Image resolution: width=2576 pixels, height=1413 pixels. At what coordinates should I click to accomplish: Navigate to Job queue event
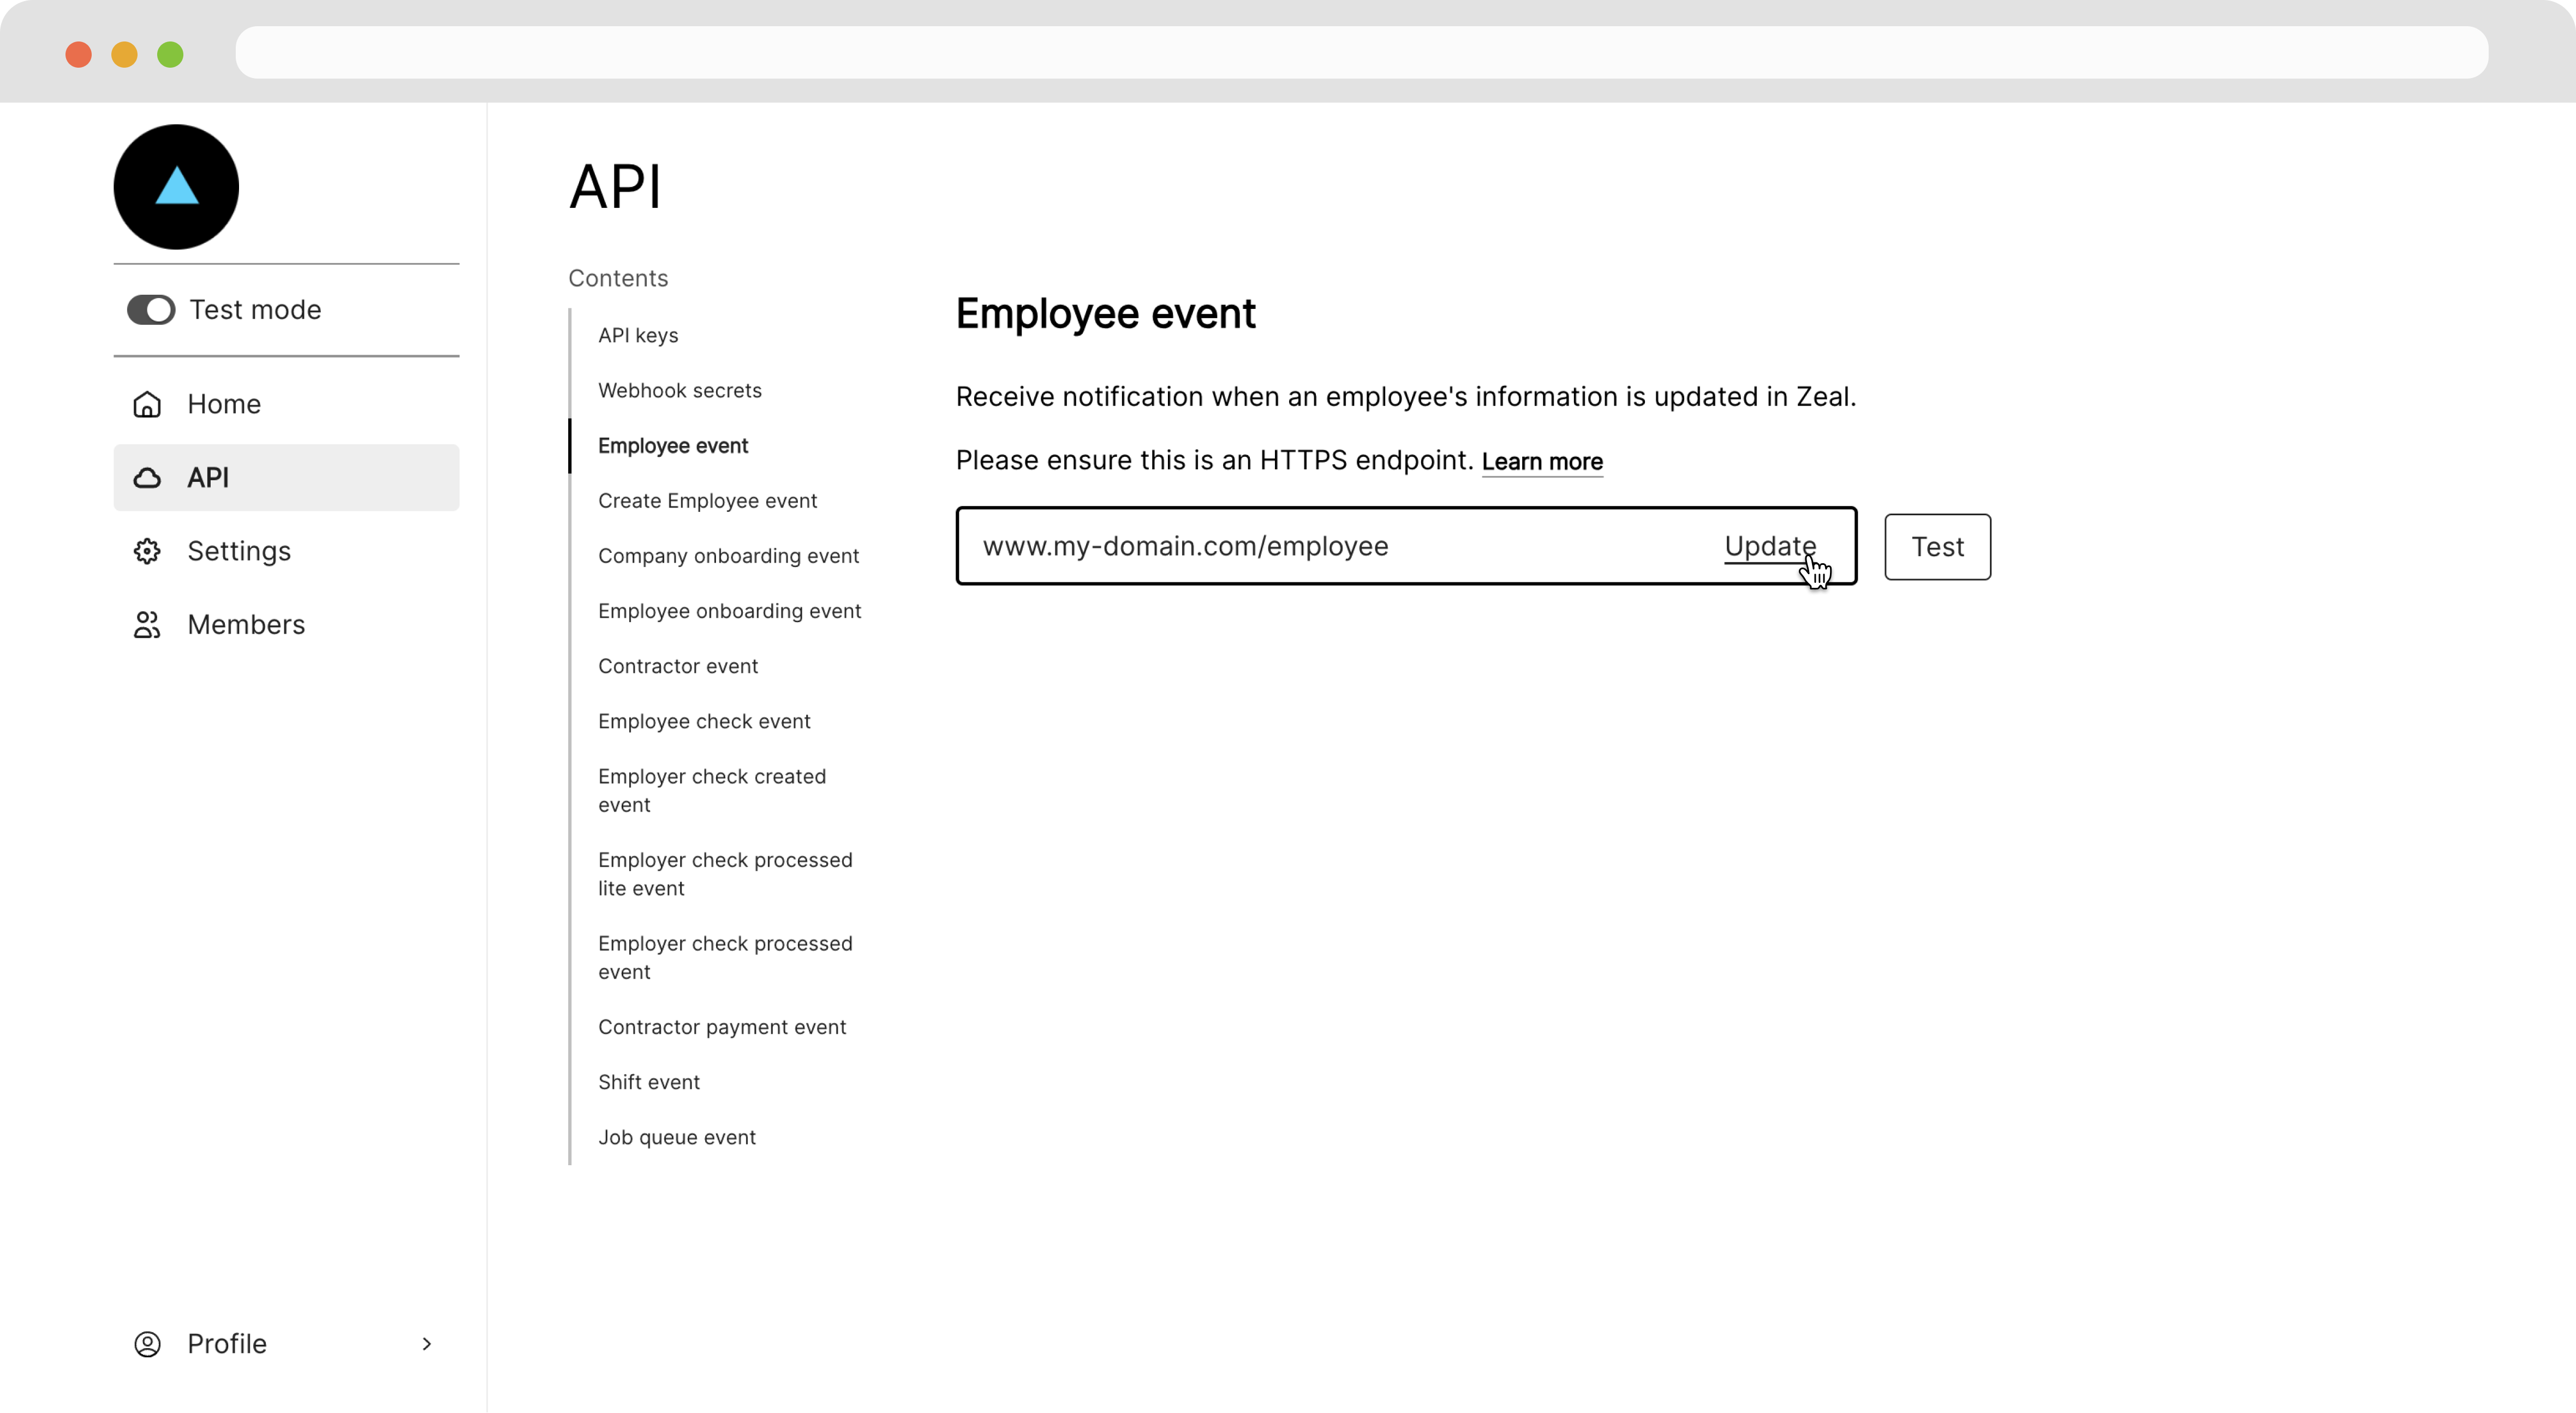point(676,1137)
